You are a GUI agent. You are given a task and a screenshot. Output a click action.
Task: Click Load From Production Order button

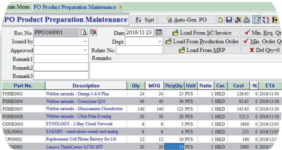[202, 41]
